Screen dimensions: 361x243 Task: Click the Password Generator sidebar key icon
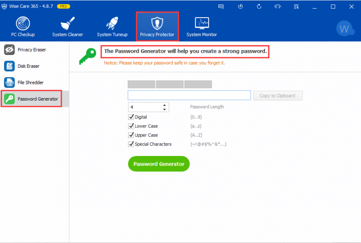coord(9,99)
